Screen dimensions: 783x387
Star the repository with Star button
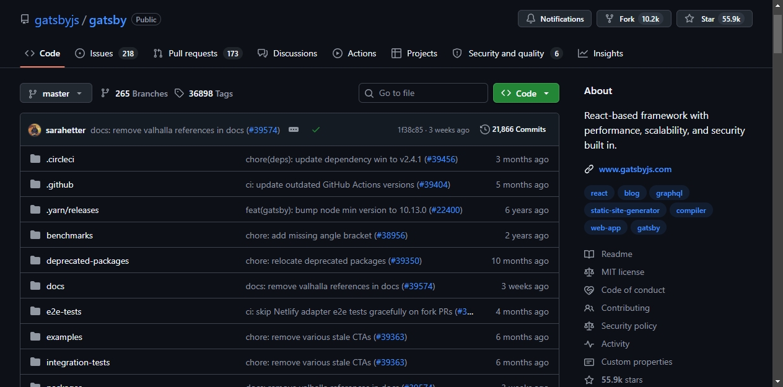714,19
